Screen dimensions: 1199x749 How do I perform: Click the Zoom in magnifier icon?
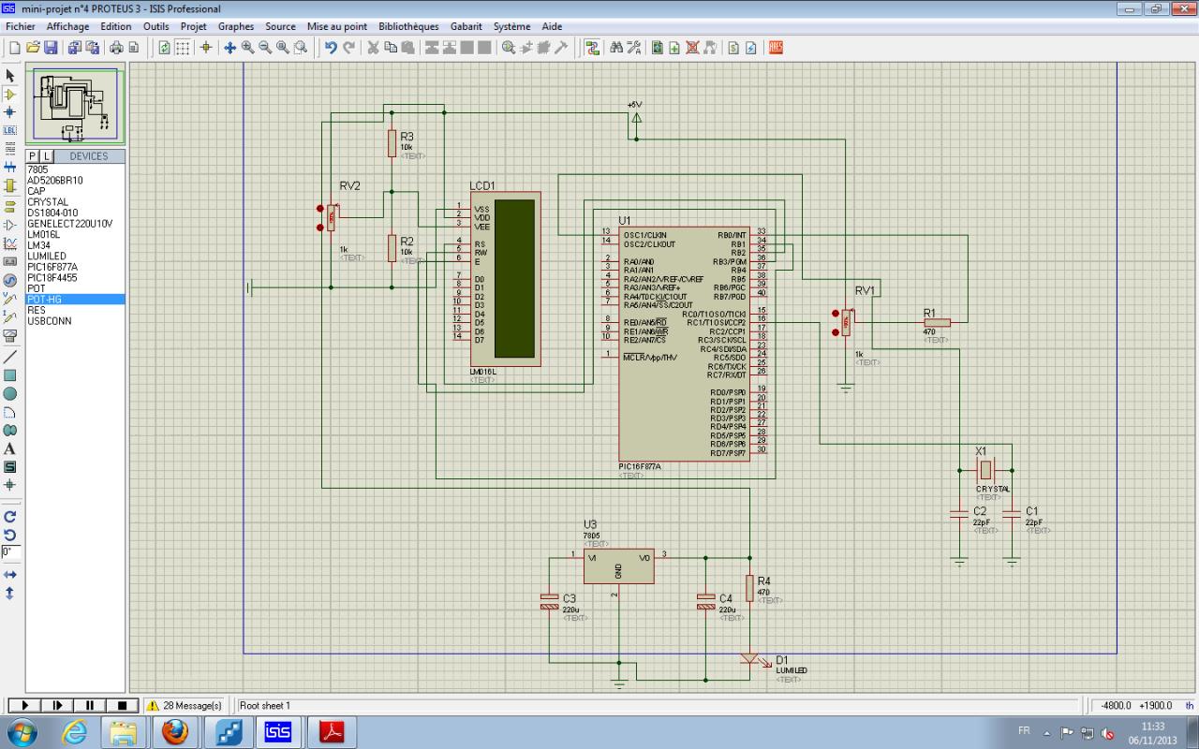point(247,48)
